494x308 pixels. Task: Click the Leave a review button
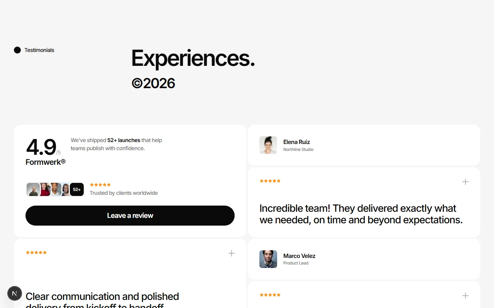tap(130, 216)
